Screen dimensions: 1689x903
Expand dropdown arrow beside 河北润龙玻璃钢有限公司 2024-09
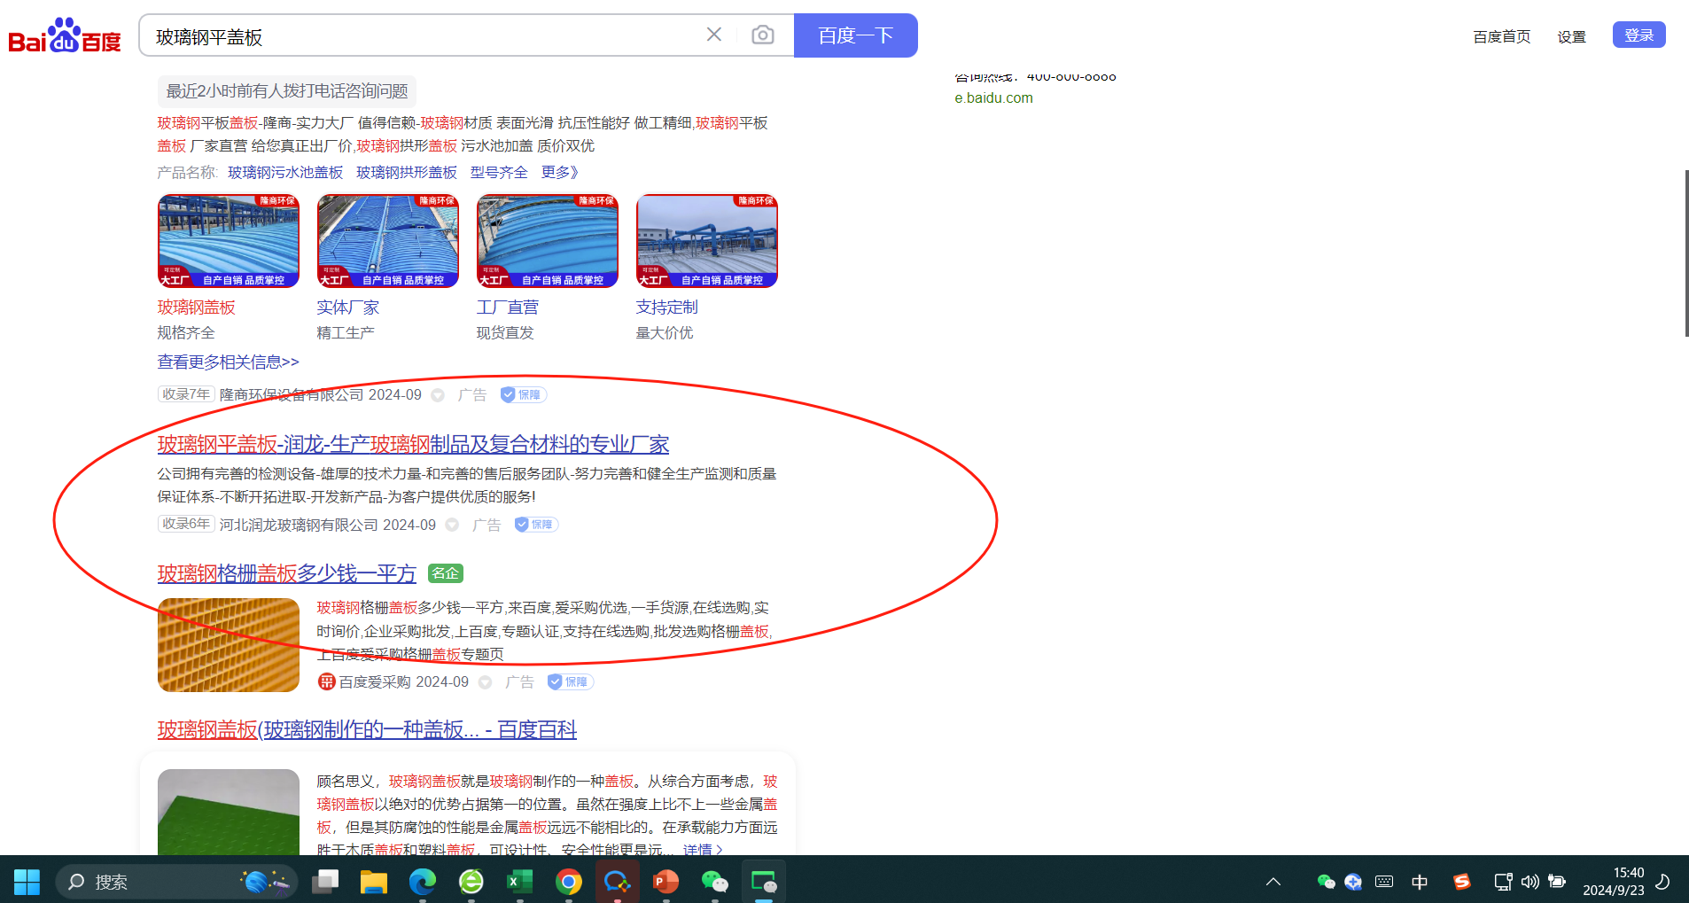452,525
